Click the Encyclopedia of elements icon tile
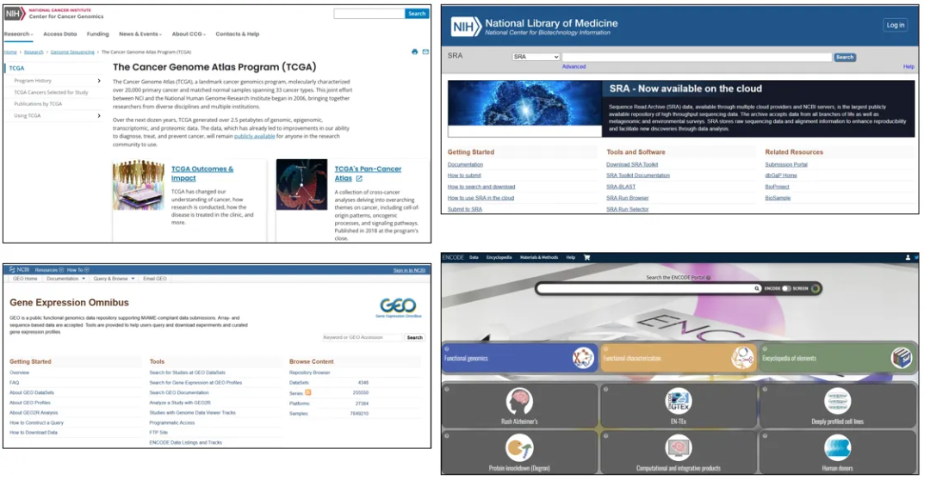The width and height of the screenshot is (930, 480). click(902, 358)
